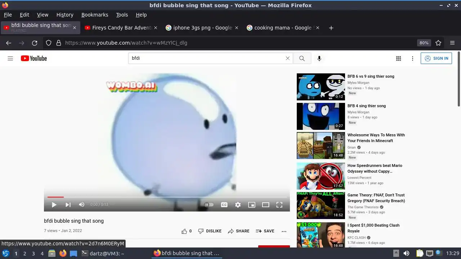
Task: Sign in to YouTube
Action: pyautogui.click(x=436, y=58)
